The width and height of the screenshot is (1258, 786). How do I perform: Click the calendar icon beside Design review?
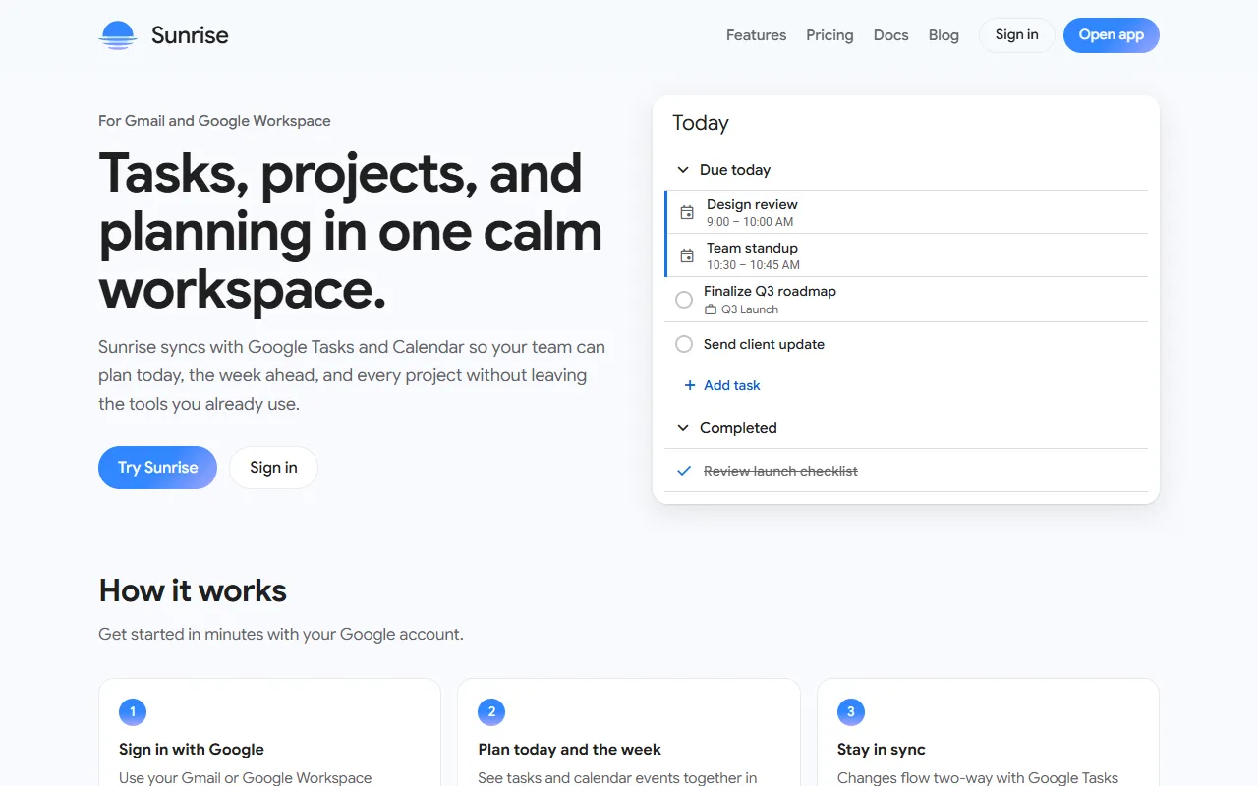[x=687, y=212]
